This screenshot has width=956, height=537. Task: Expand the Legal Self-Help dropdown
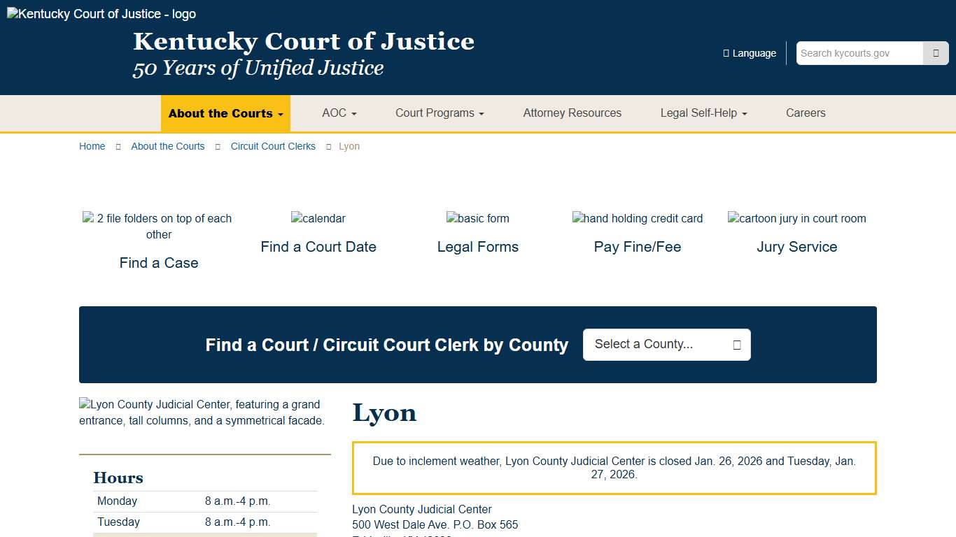pyautogui.click(x=703, y=113)
